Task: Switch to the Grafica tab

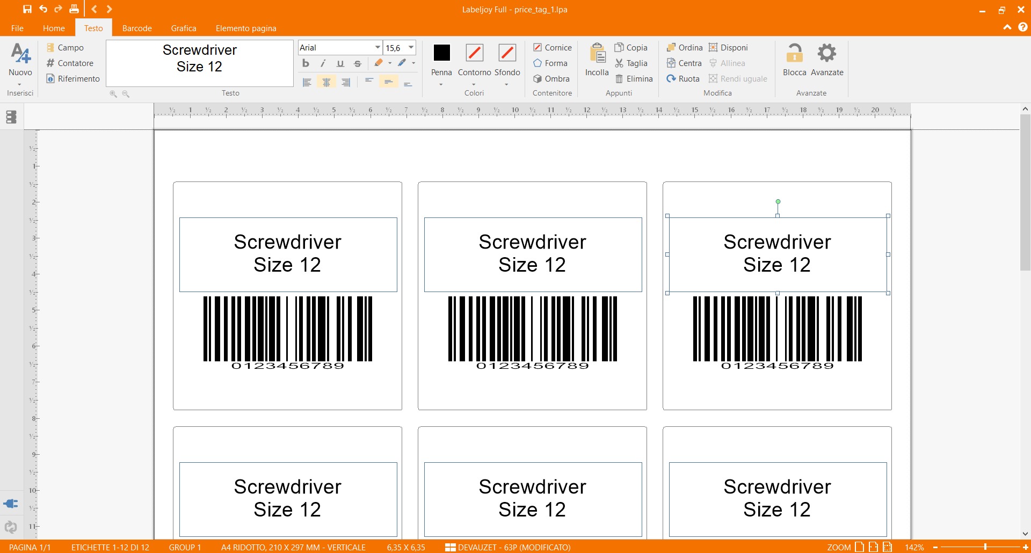Action: coord(184,28)
